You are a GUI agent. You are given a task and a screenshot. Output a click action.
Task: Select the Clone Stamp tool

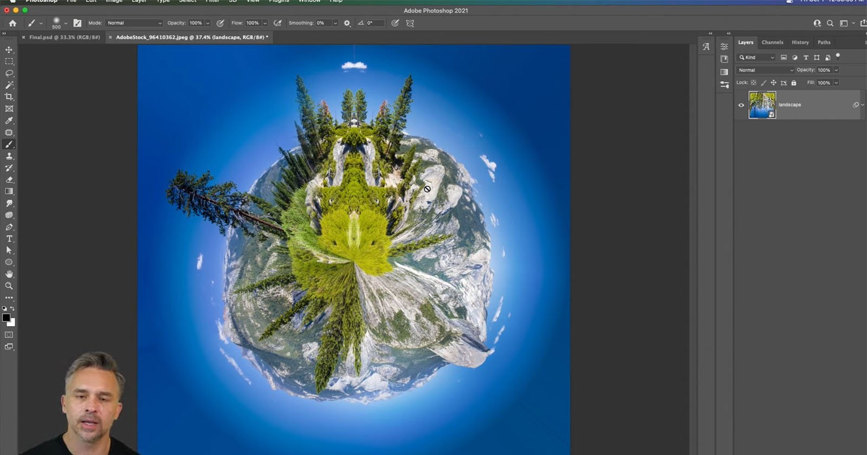point(9,156)
